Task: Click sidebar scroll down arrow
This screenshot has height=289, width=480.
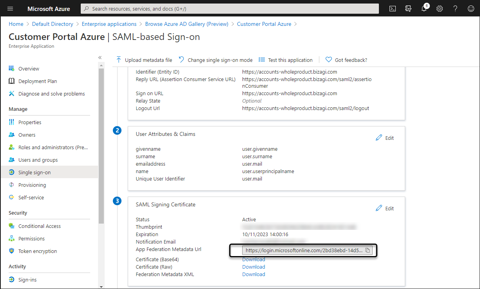Action: coord(101,286)
